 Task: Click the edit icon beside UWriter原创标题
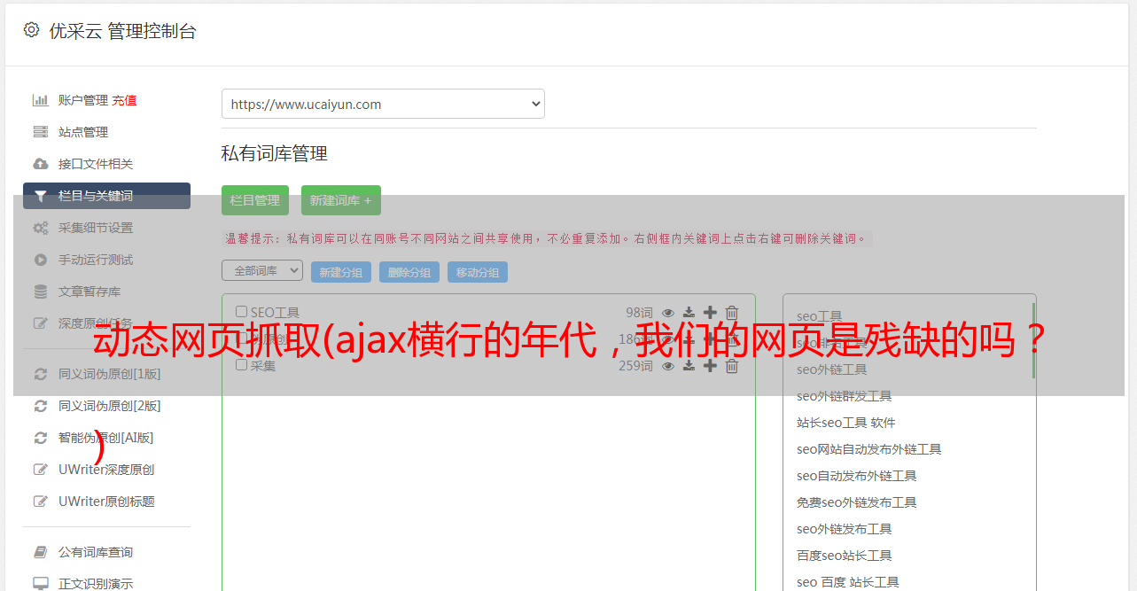click(x=40, y=502)
